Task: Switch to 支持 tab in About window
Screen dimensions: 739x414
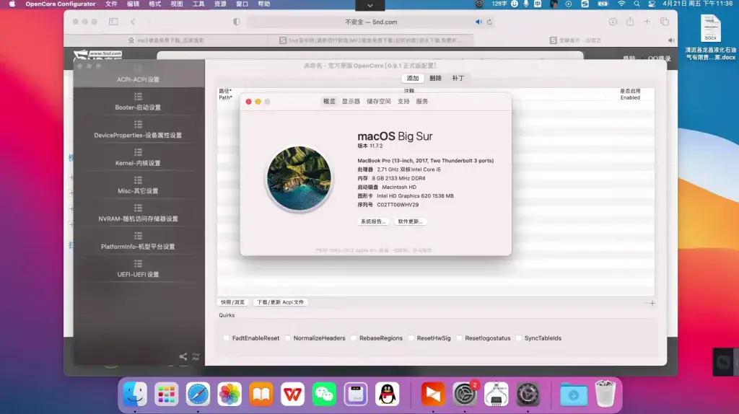Action: 403,101
